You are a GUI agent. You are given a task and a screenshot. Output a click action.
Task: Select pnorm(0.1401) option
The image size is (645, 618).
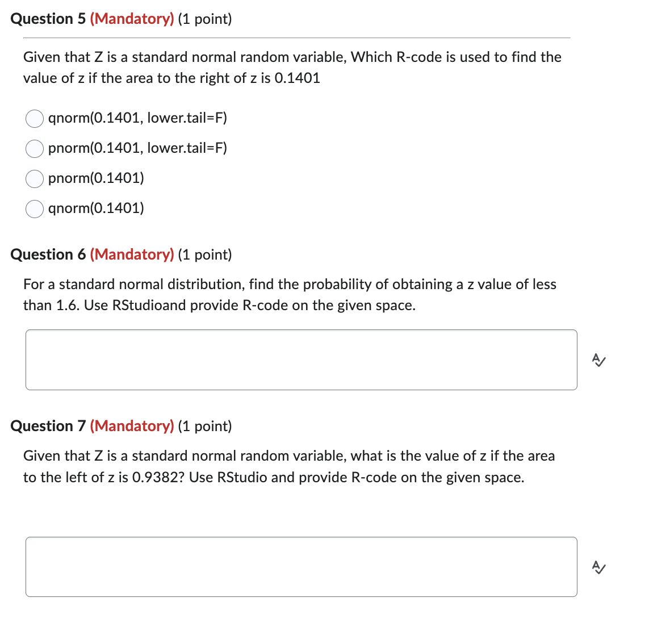[x=34, y=179]
